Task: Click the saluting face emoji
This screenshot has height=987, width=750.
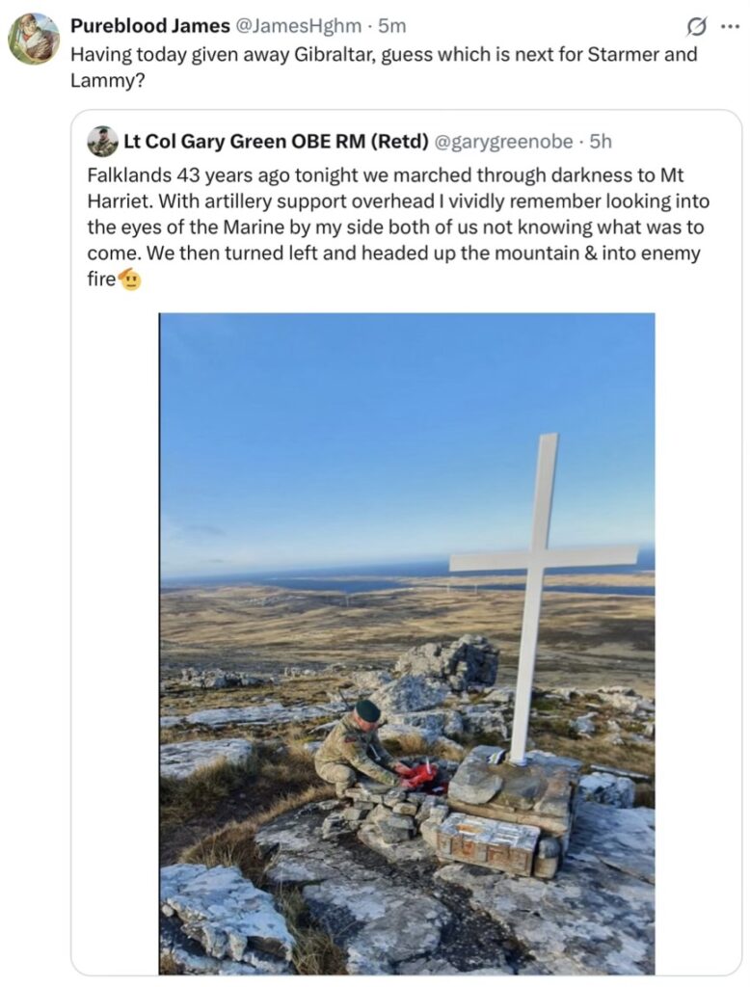Action: coord(130,279)
